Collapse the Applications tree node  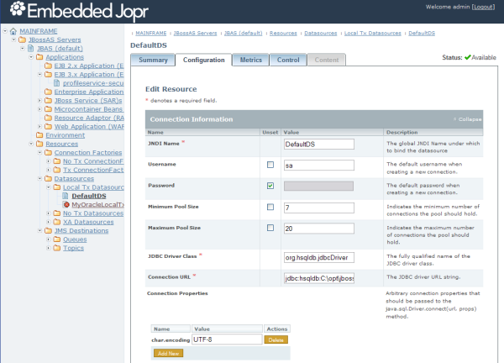31,57
